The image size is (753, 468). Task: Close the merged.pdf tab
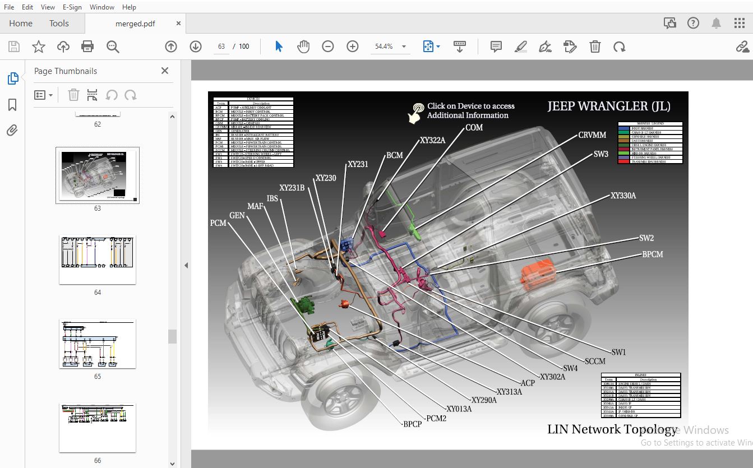tap(178, 24)
